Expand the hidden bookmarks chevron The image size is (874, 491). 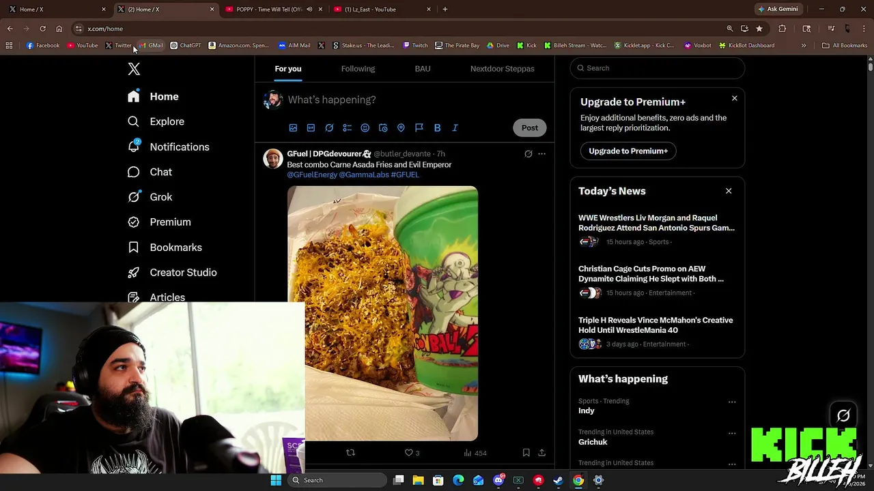tap(804, 46)
